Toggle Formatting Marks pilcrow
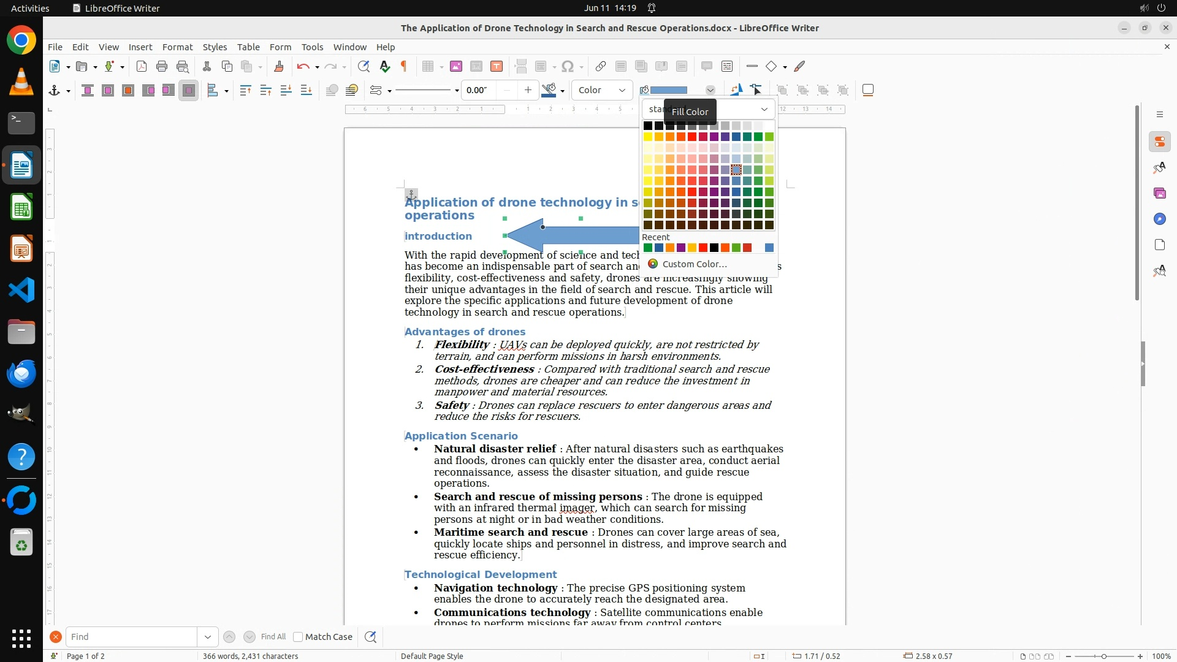 (404, 67)
